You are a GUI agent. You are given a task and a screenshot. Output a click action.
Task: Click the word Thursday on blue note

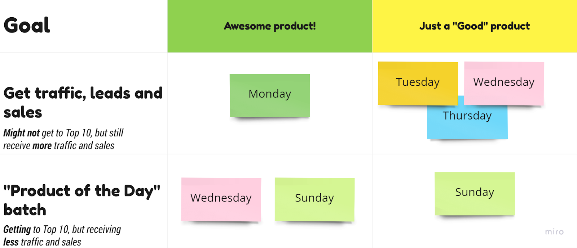(x=467, y=116)
